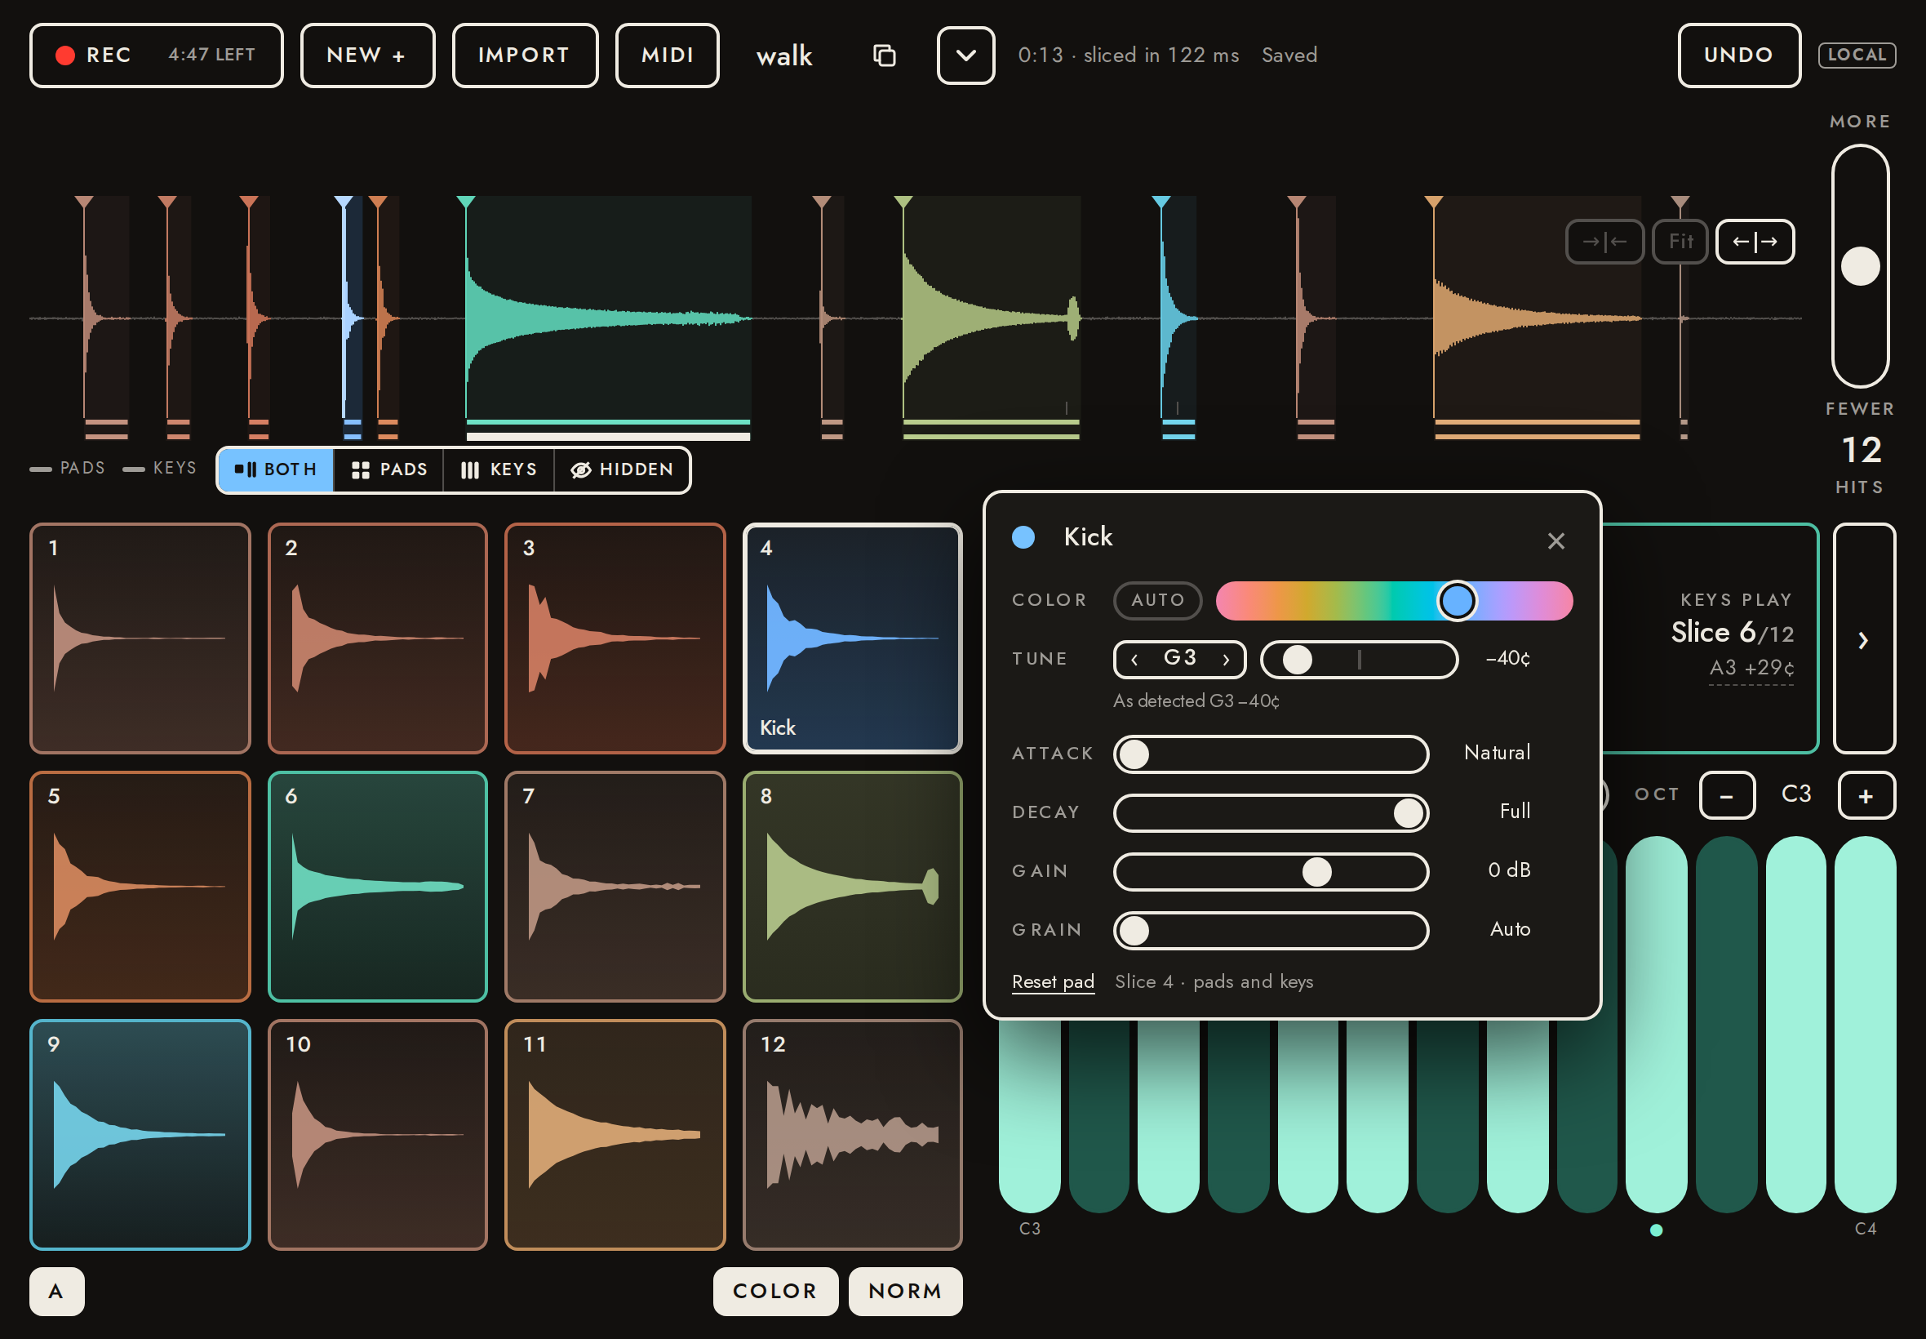The height and width of the screenshot is (1339, 1926).
Task: Open the MIDI settings button
Action: tap(668, 56)
